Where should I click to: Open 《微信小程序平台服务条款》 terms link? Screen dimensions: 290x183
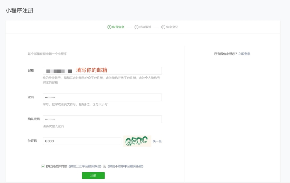(x=125, y=166)
